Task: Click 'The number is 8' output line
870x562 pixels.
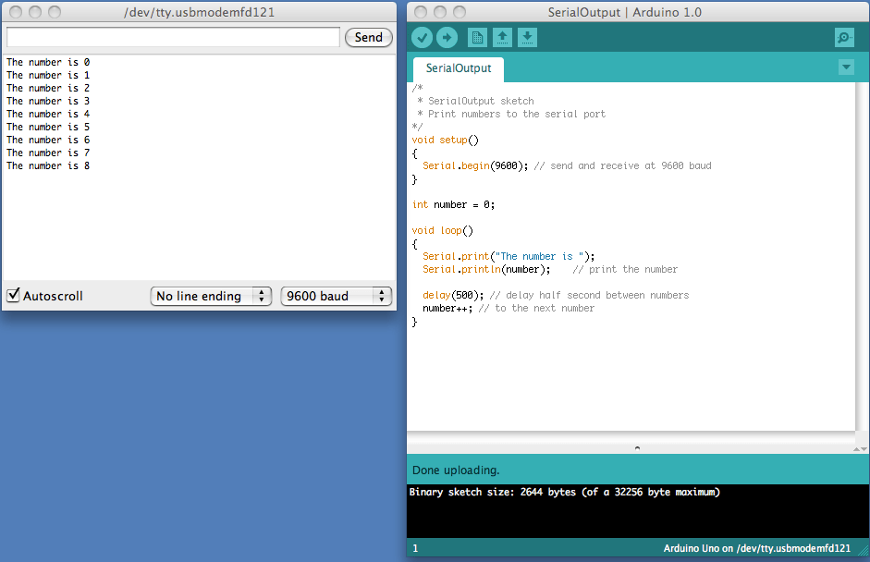Action: point(48,165)
